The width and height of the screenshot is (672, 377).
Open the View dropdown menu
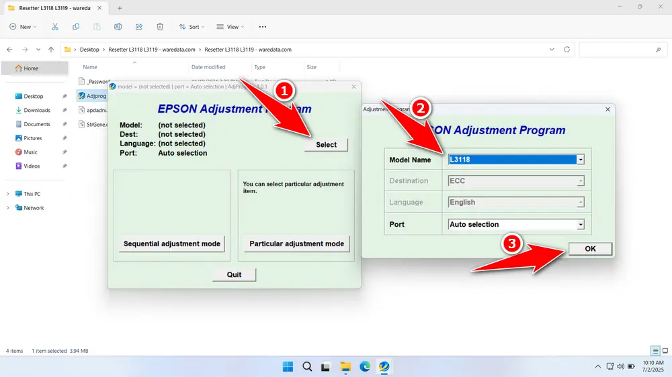point(230,27)
